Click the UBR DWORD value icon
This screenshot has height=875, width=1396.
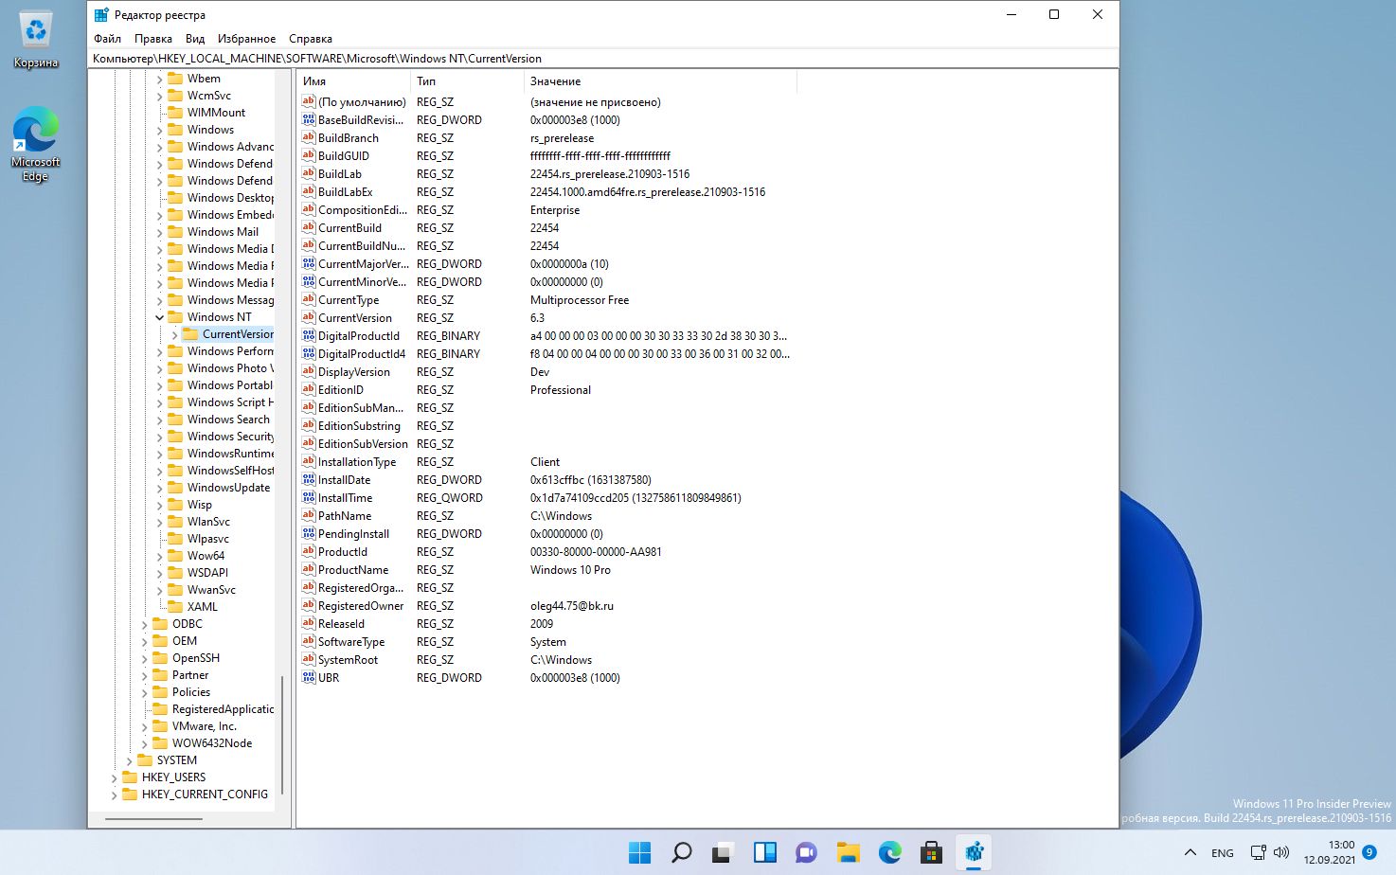[x=309, y=678]
